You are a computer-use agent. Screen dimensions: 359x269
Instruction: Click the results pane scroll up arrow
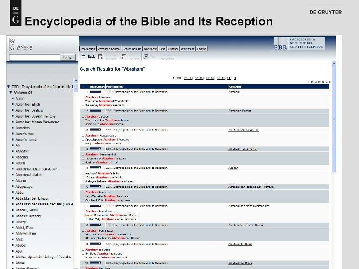[334, 64]
